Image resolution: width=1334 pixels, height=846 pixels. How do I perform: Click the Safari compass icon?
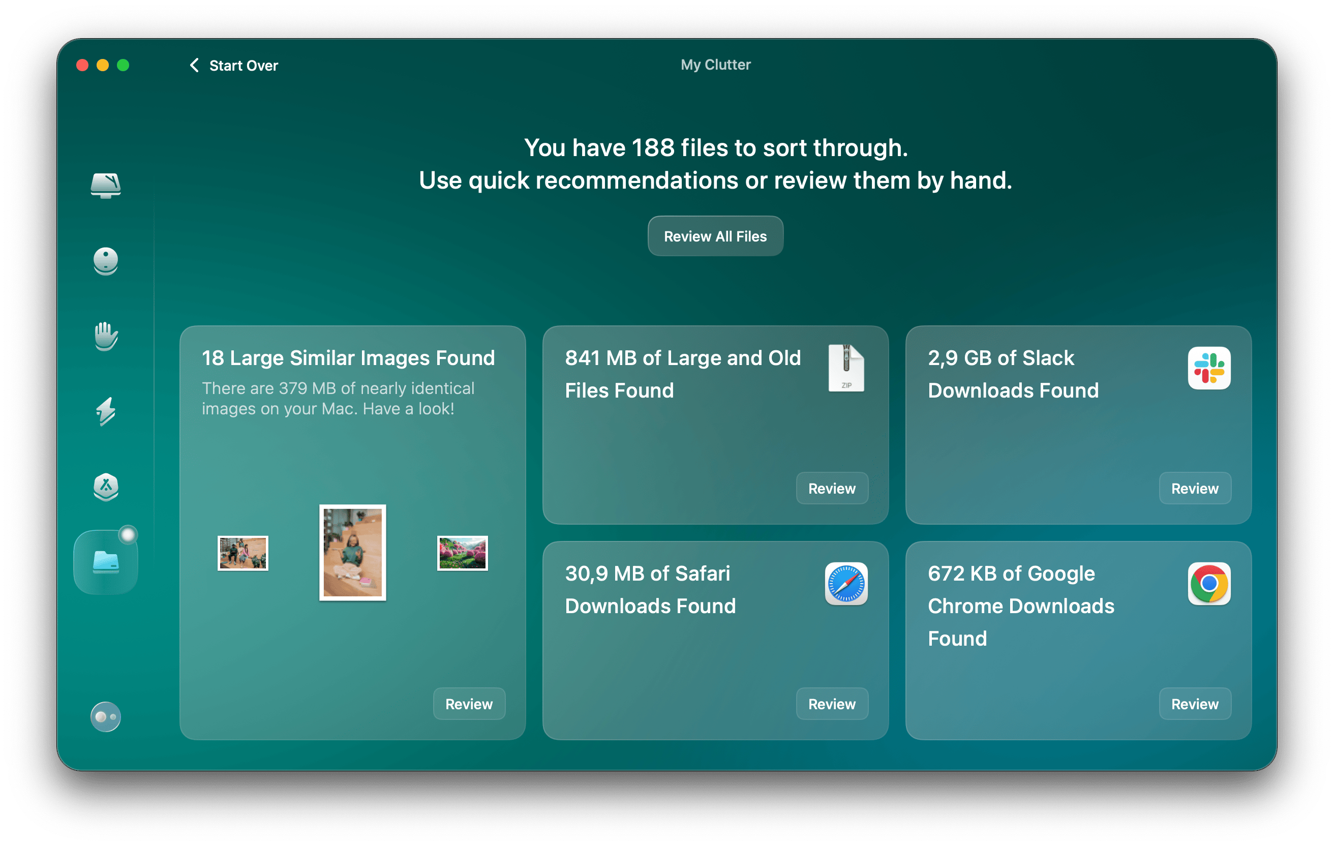tap(846, 583)
